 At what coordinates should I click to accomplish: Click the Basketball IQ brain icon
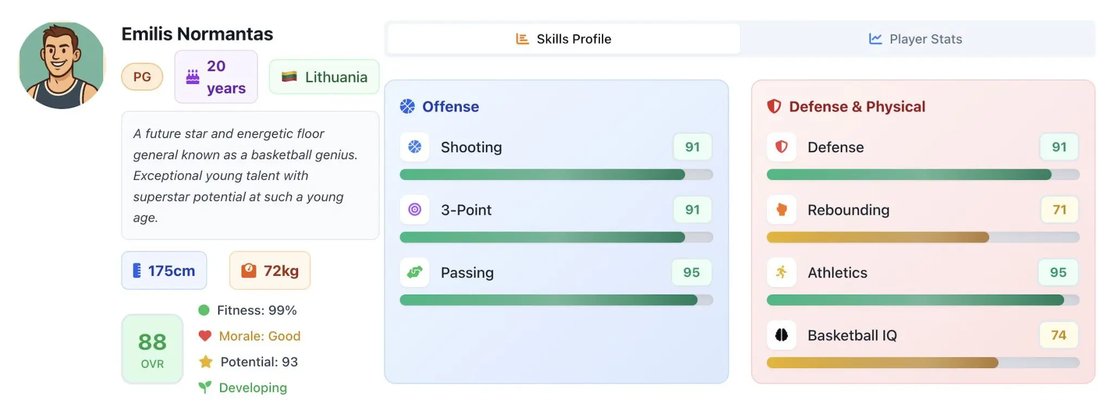781,335
